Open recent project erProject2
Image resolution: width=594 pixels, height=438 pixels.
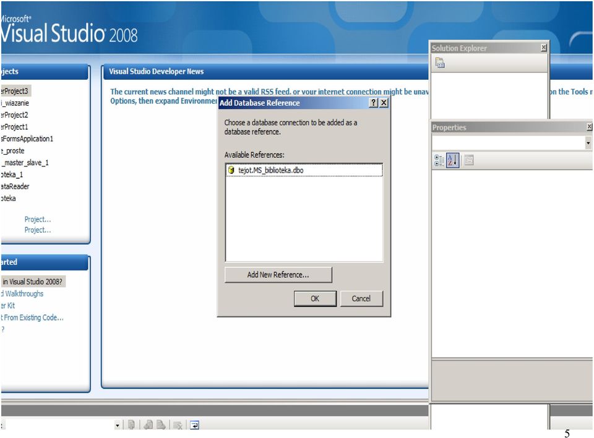(x=14, y=115)
